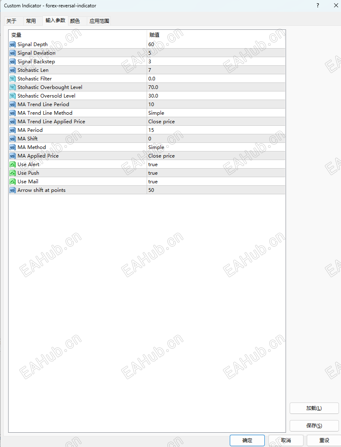This screenshot has height=447, width=341.
Task: Click the integer icon beside MA Shift
Action: tap(13, 138)
